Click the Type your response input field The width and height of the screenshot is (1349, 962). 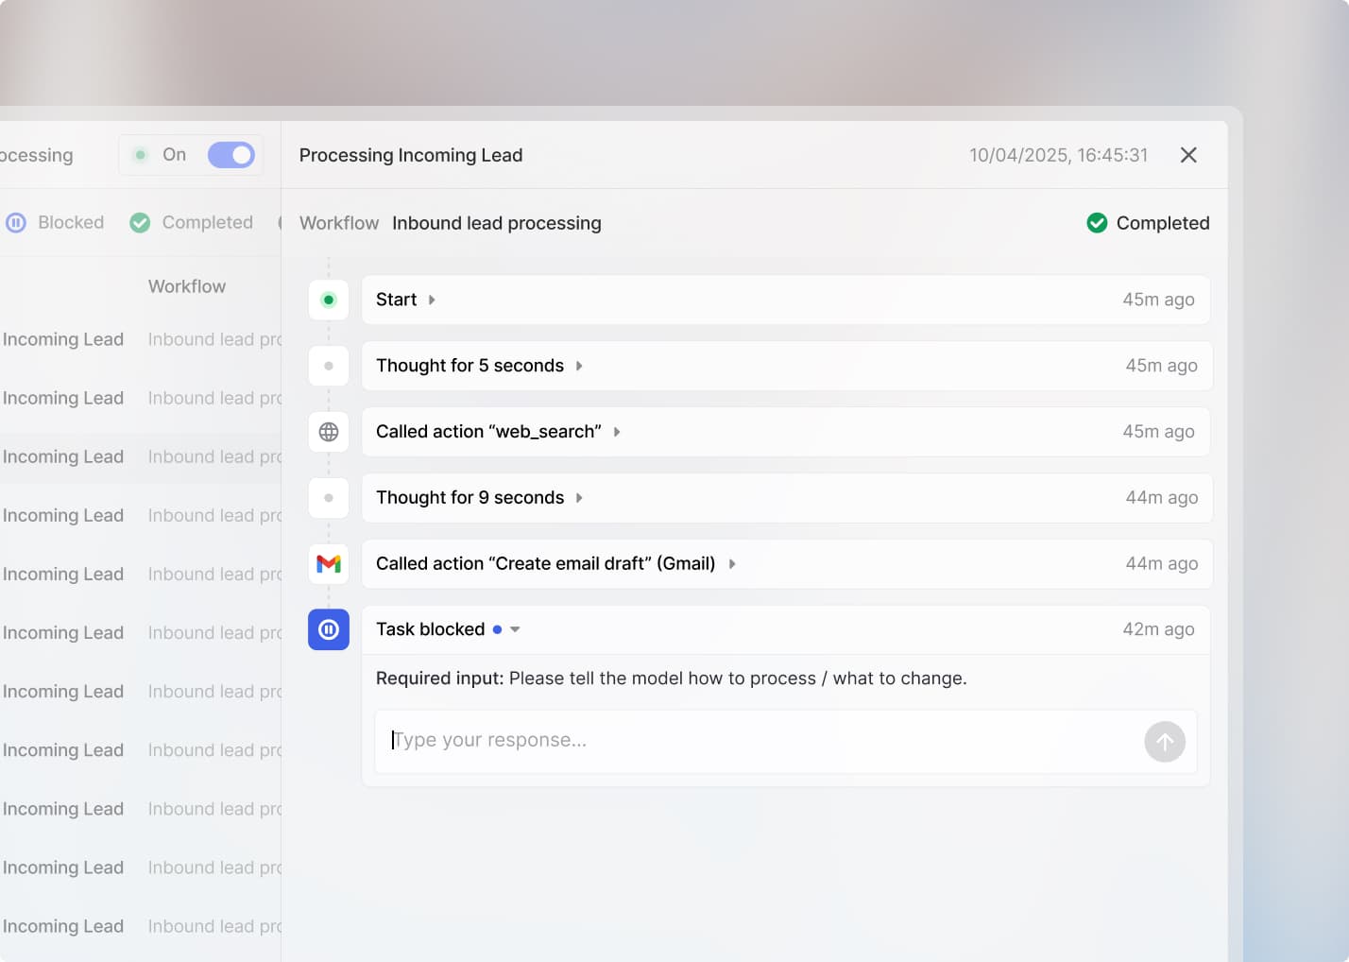tap(756, 741)
